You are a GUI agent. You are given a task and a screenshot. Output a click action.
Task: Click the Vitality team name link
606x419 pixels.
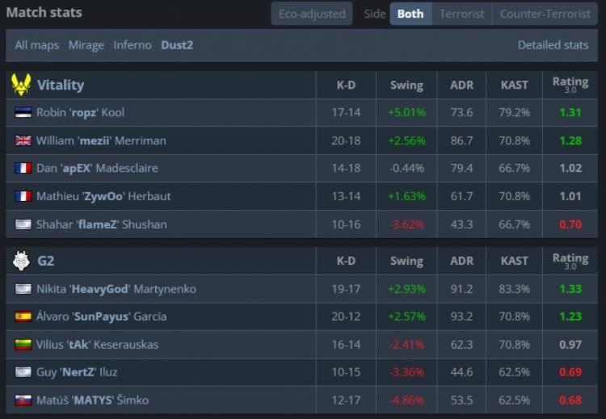click(x=60, y=85)
